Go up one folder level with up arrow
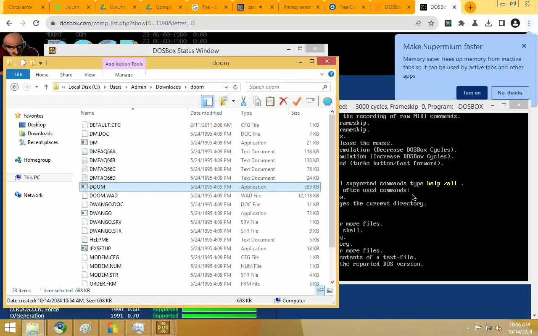Viewport: 538px width, 336px height. [46, 87]
